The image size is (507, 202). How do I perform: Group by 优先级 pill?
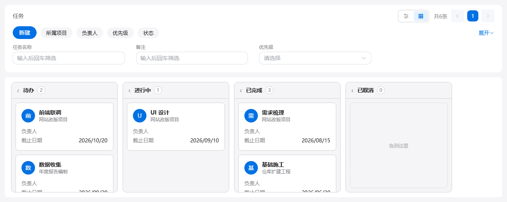click(120, 33)
